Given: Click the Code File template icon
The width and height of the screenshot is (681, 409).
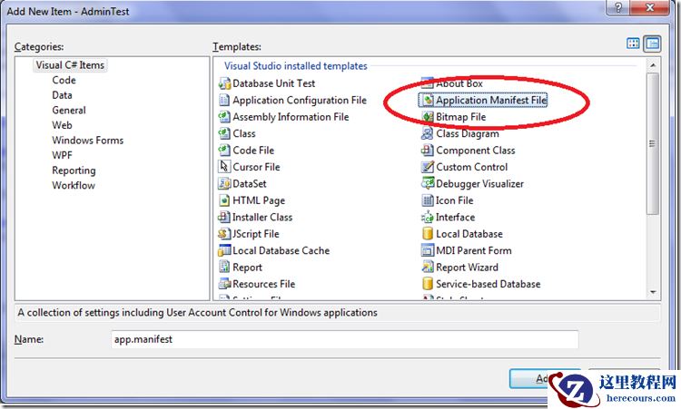Looking at the screenshot, I should coord(224,150).
